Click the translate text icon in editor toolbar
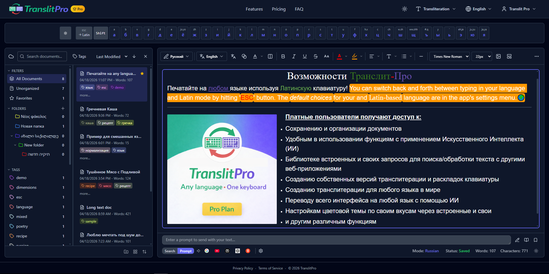This screenshot has height=274, width=549. coord(233,56)
